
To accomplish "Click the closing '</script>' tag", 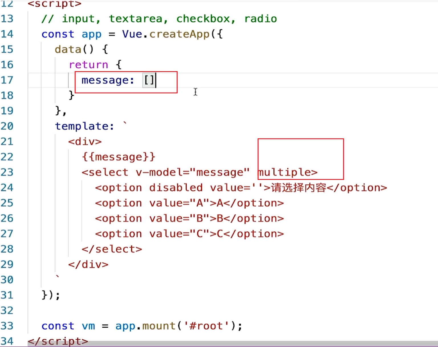I will 58,341.
